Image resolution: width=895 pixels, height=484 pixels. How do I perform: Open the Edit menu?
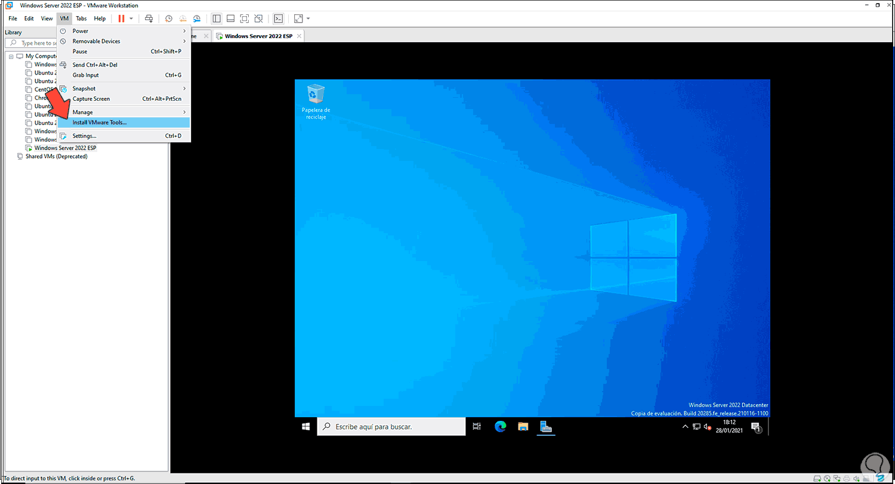click(x=29, y=18)
